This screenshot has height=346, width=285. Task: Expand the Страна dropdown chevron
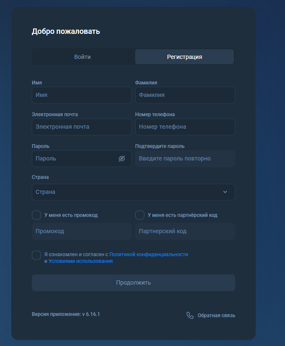[x=225, y=192]
